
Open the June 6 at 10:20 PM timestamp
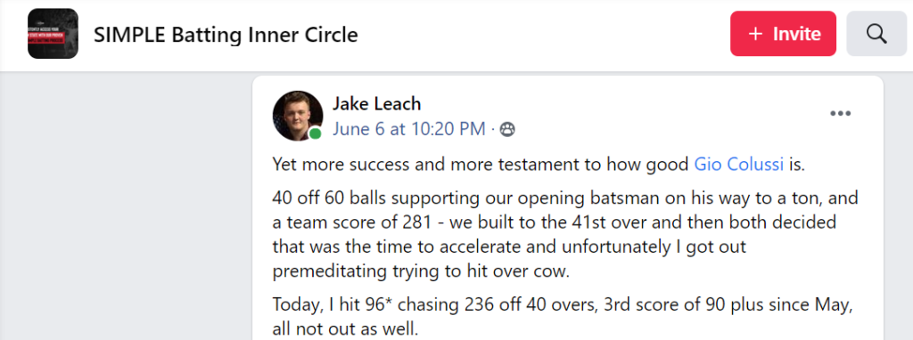tap(408, 129)
